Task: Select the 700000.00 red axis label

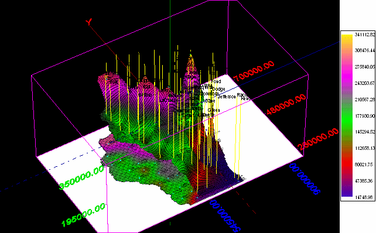Action: (x=254, y=71)
